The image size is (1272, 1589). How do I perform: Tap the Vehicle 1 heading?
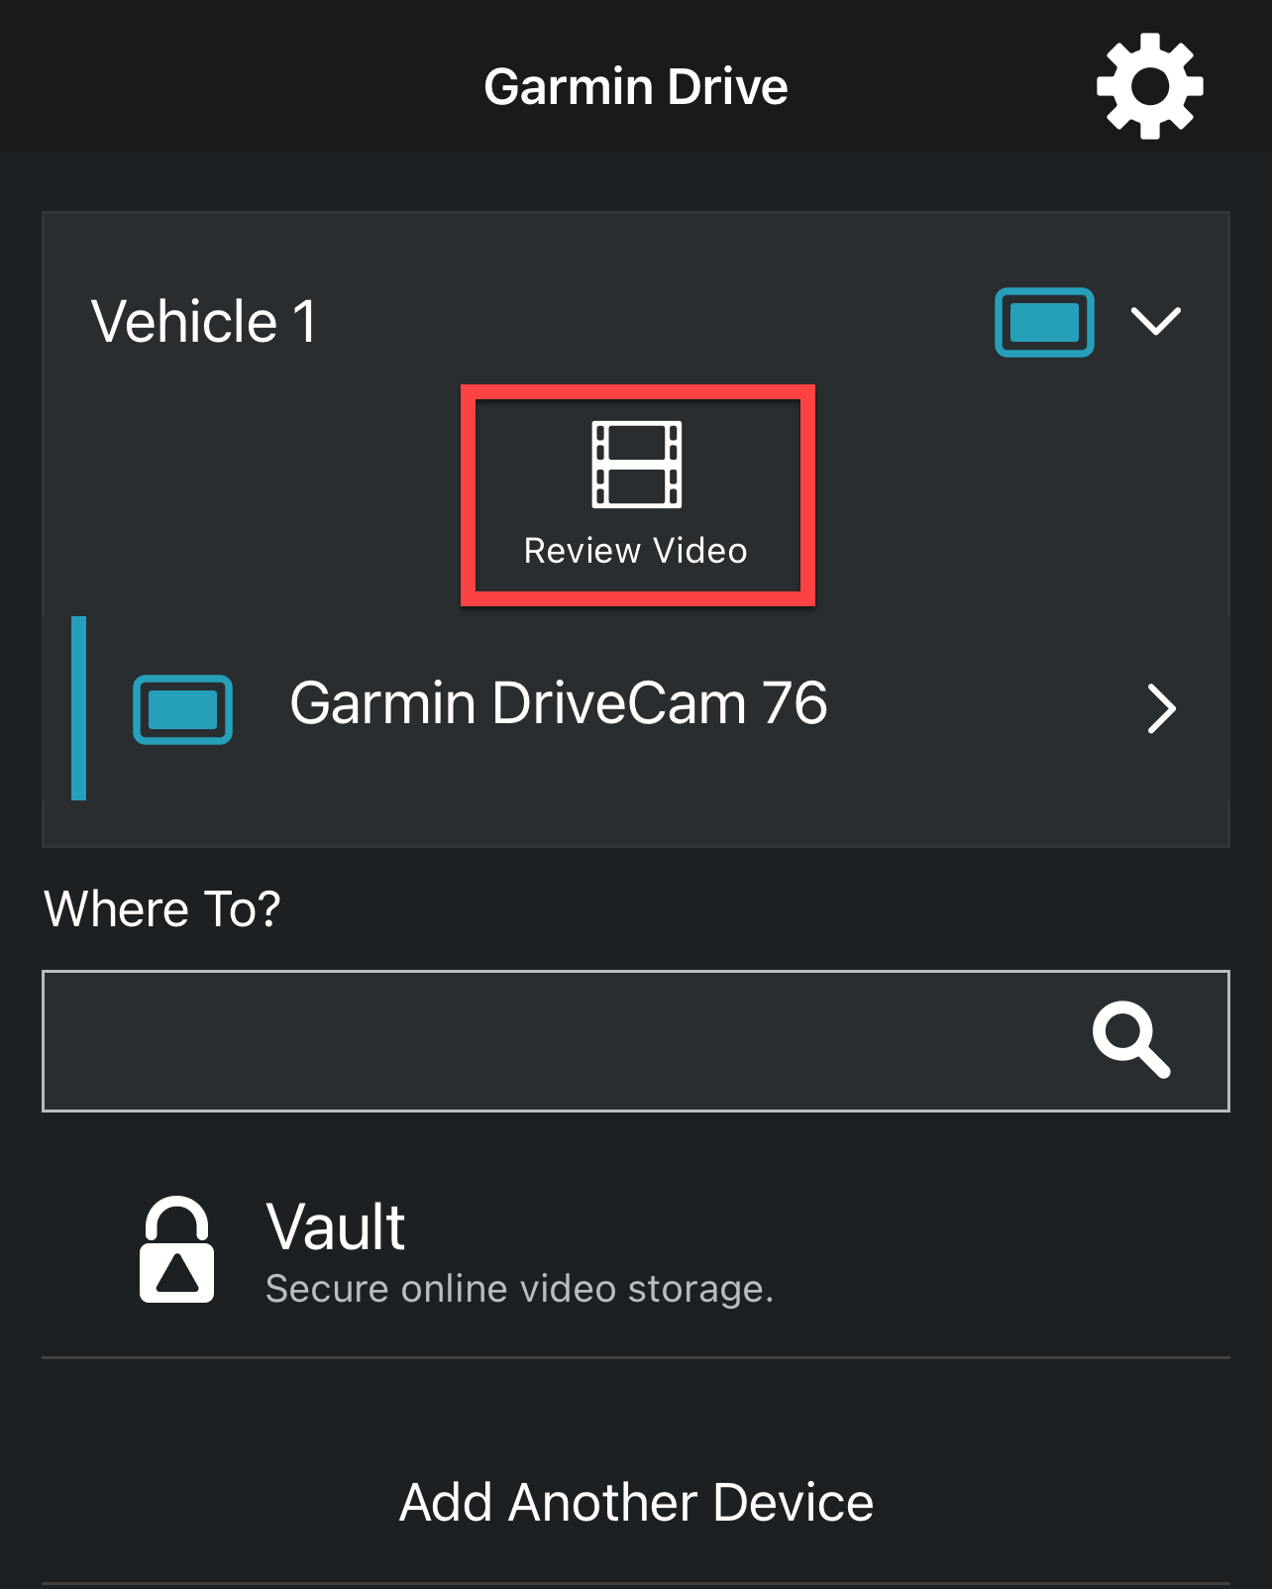coord(204,322)
